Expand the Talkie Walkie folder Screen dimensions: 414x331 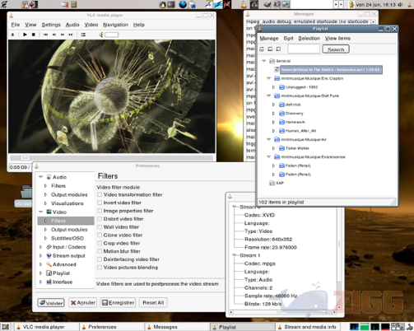click(x=273, y=148)
